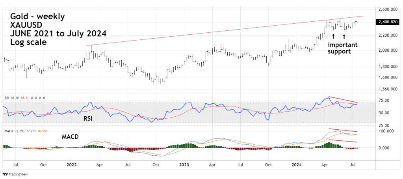
Task: Select the RSI indicator legend label
Action: pos(6,97)
